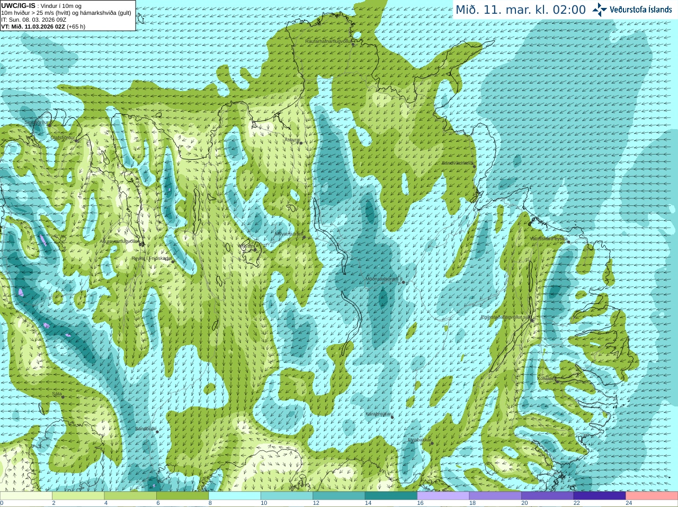Viewport: 678px width, 507px height.
Task: Select the Sandvíkurheiði station label
Action: tap(458, 163)
